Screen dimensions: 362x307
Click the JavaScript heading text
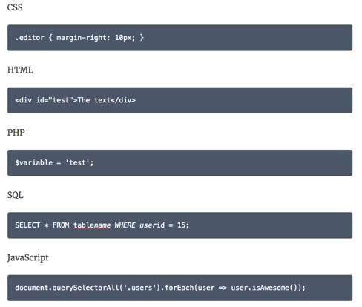click(28, 257)
